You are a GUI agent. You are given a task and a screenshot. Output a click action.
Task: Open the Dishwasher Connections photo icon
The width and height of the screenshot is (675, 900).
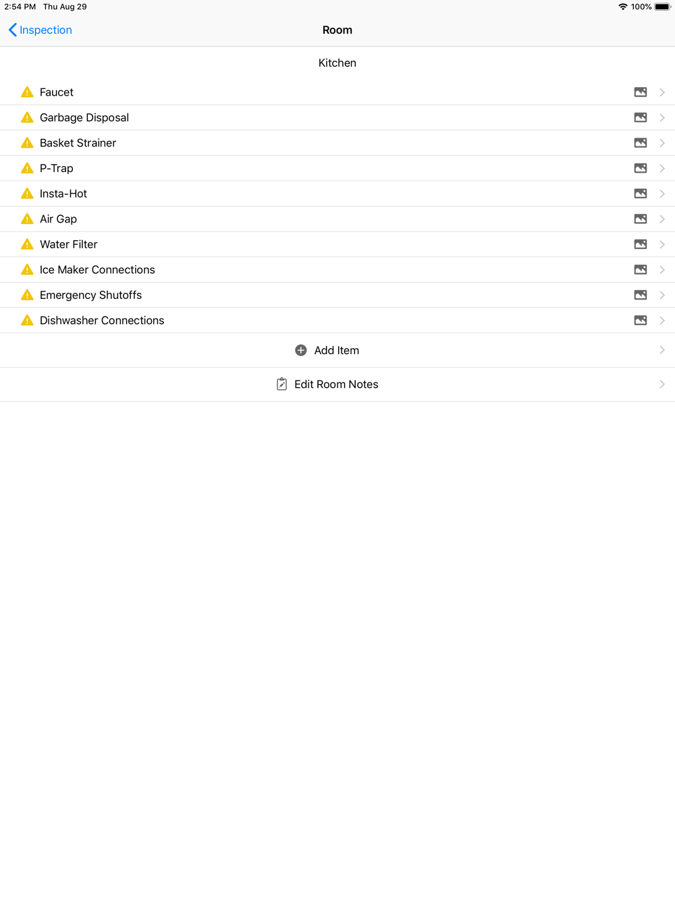click(x=641, y=320)
